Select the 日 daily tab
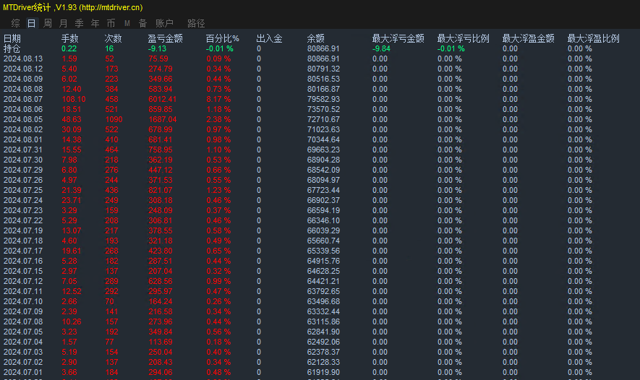640x380 pixels. pos(31,23)
